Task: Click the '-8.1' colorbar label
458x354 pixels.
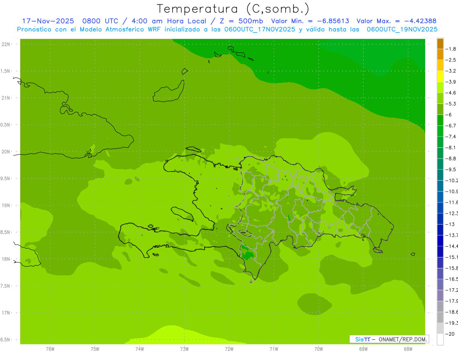Action: pyautogui.click(x=452, y=147)
